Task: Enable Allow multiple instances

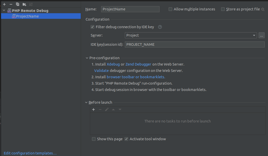Action: [x=170, y=9]
